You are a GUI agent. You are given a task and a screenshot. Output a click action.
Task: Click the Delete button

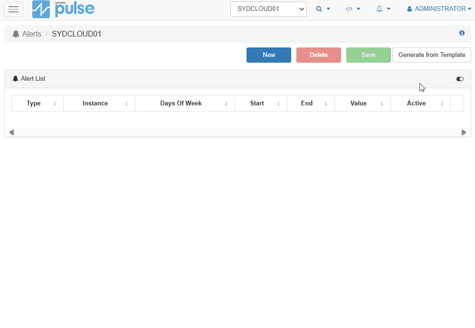pos(318,55)
